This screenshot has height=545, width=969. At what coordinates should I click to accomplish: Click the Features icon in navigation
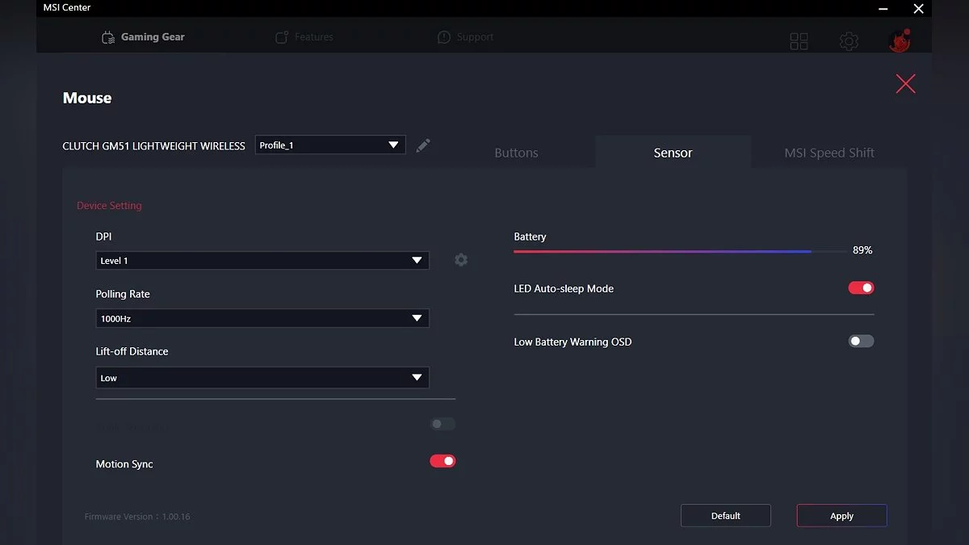[282, 37]
